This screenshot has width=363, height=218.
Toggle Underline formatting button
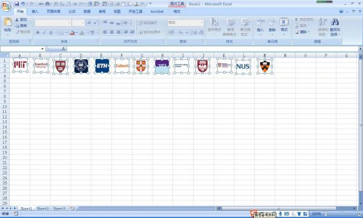point(51,33)
